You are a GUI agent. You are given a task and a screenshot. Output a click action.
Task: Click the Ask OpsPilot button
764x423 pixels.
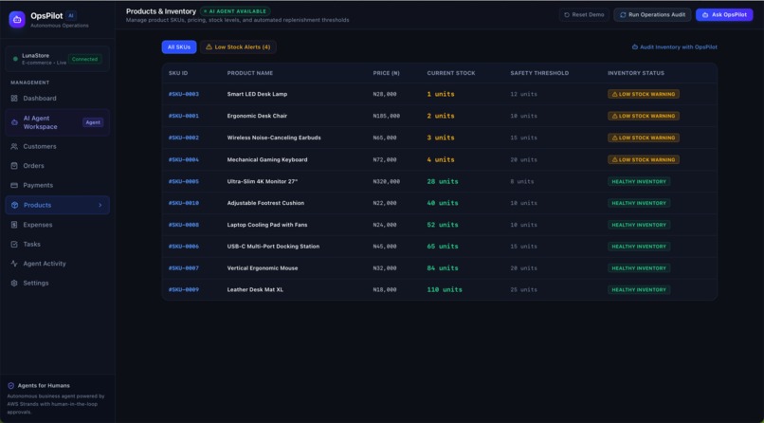coord(724,15)
